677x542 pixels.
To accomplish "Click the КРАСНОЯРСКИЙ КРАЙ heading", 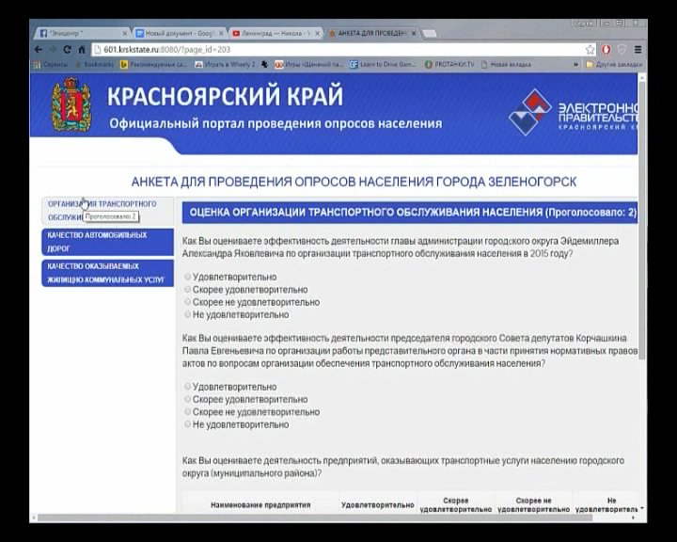I will pyautogui.click(x=225, y=96).
